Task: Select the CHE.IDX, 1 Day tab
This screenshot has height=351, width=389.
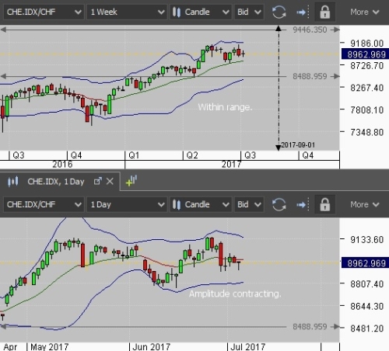Action: pos(56,182)
